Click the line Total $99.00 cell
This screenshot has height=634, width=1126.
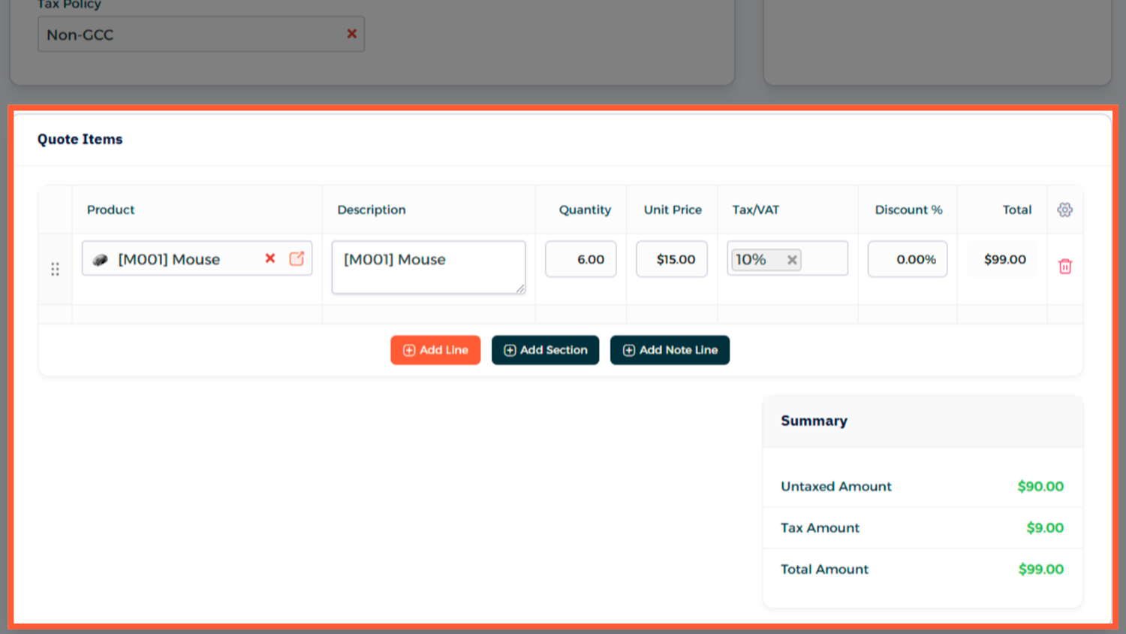click(x=1004, y=259)
